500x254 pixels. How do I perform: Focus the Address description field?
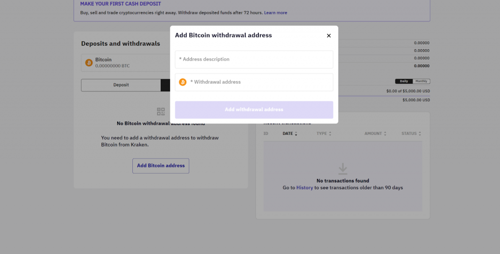click(254, 59)
